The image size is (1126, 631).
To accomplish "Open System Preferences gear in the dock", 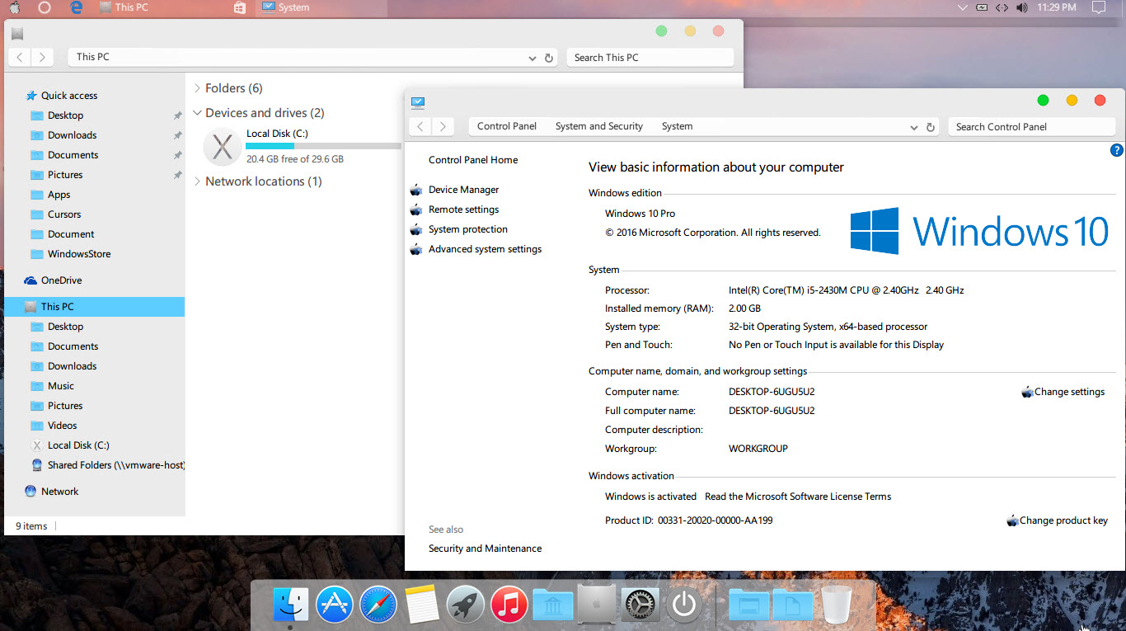I will (x=640, y=604).
